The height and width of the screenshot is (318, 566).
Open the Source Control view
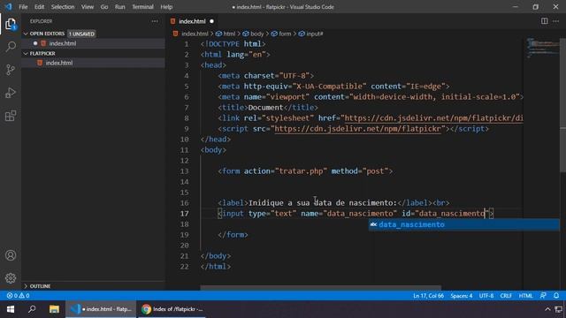pyautogui.click(x=11, y=70)
